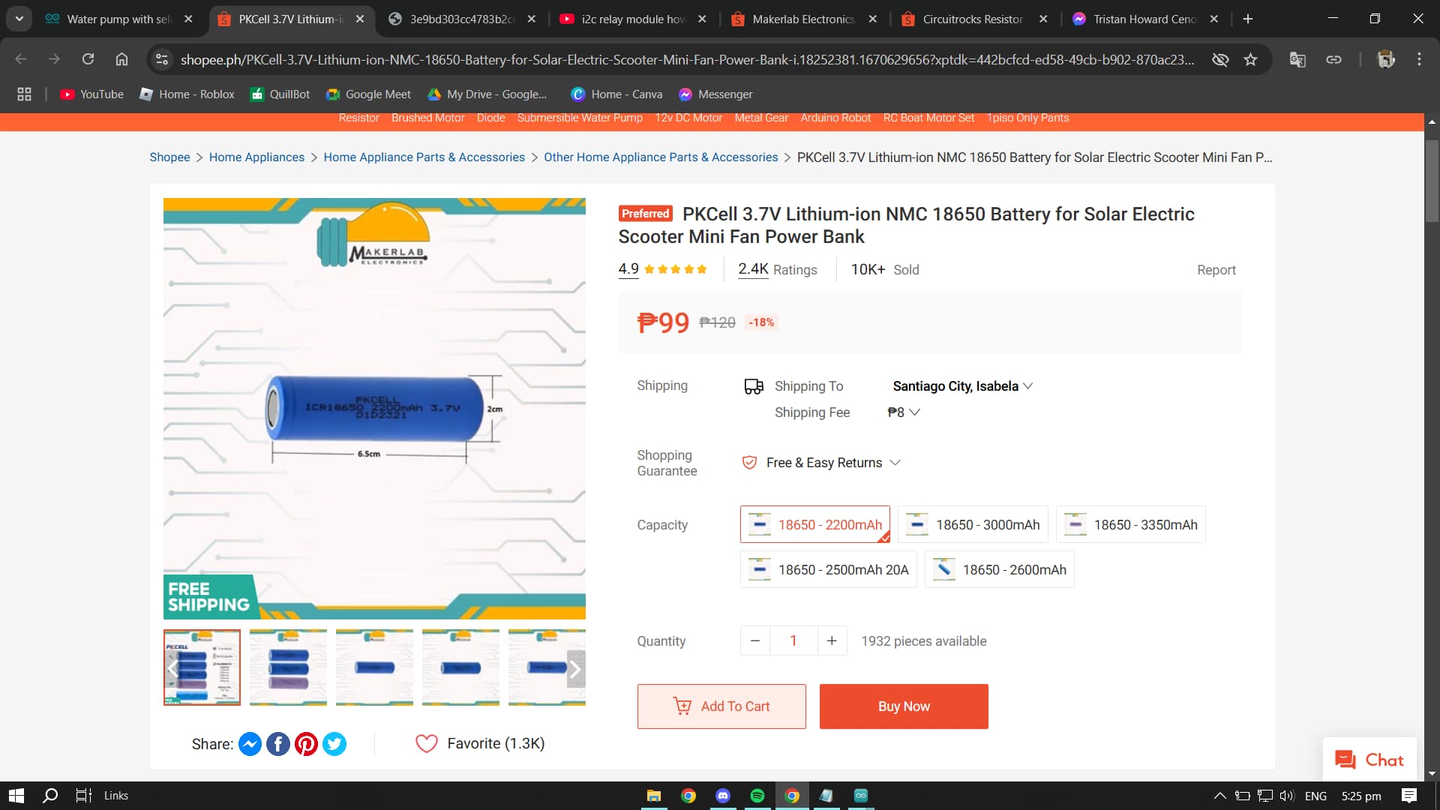Choose 18650 - 2500mAh 20A variant

[828, 570]
